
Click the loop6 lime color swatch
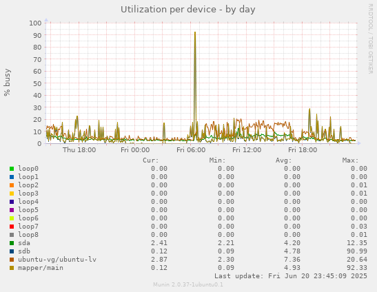click(x=12, y=218)
